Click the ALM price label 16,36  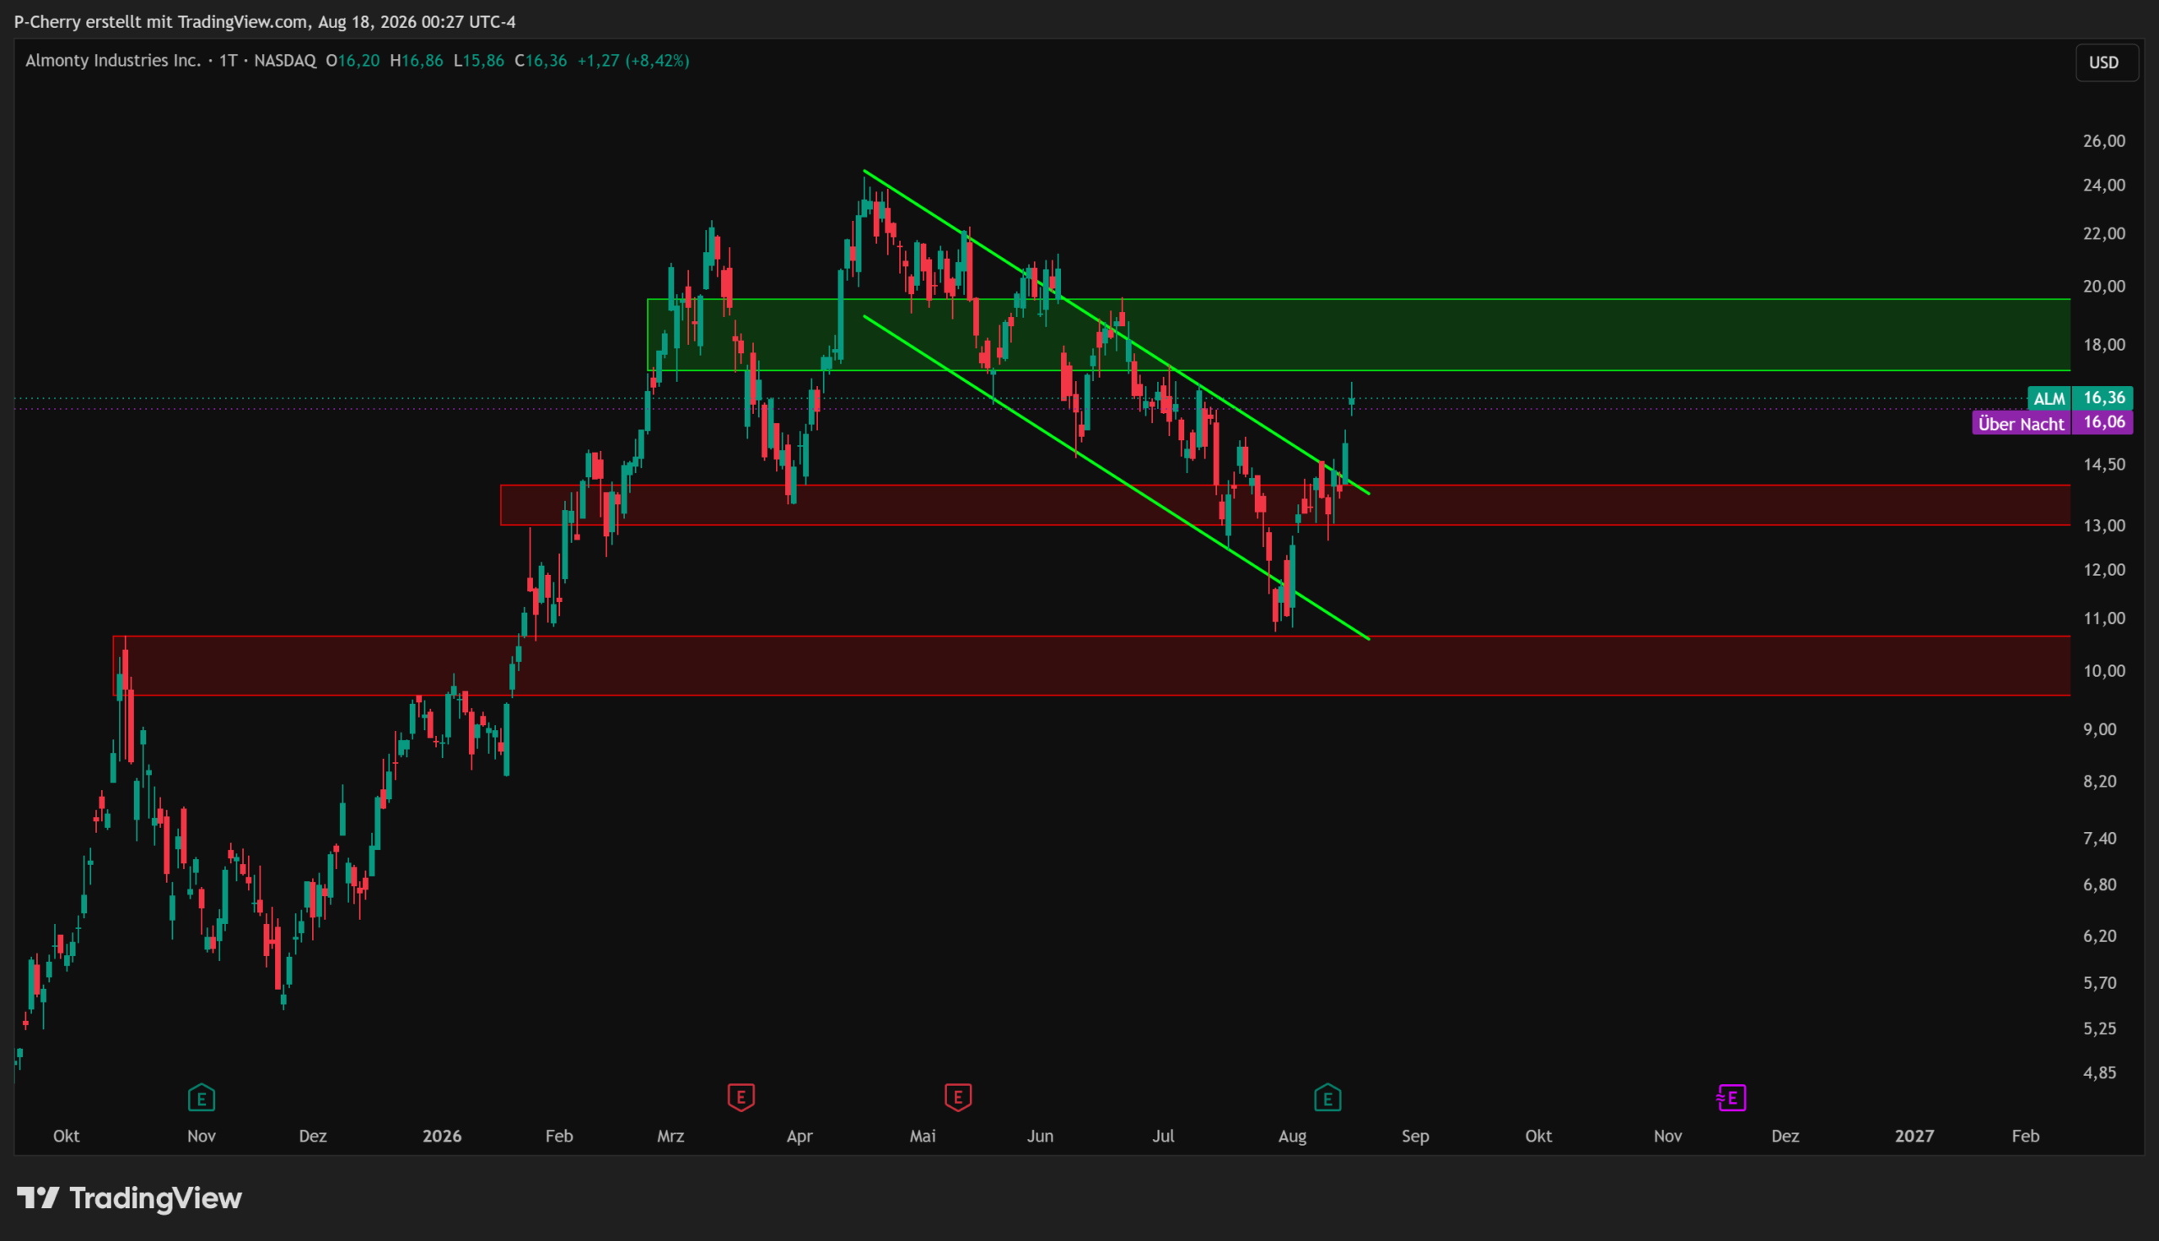tap(2081, 398)
